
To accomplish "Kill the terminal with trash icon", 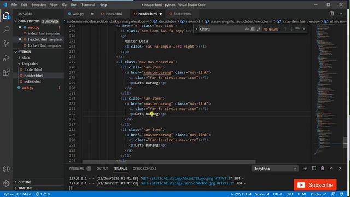I will click(x=323, y=169).
